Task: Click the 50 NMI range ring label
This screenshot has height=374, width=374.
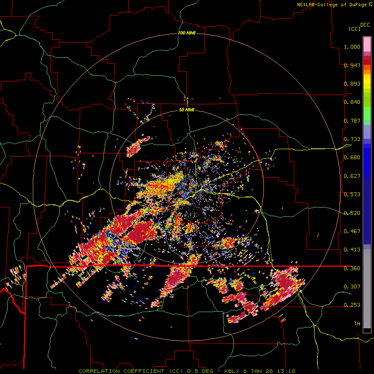Action: (187, 110)
